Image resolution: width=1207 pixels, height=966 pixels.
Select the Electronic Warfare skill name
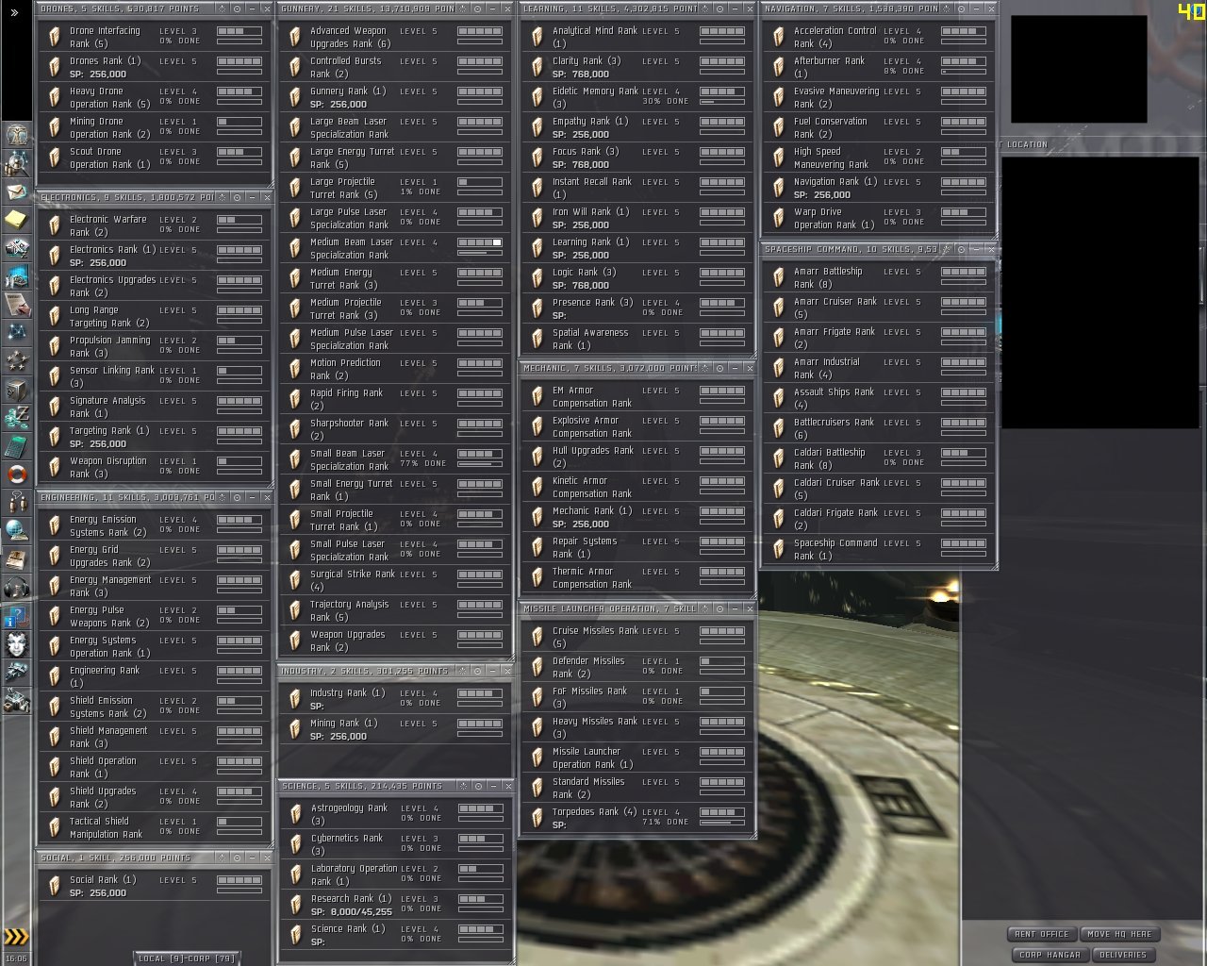click(x=107, y=225)
